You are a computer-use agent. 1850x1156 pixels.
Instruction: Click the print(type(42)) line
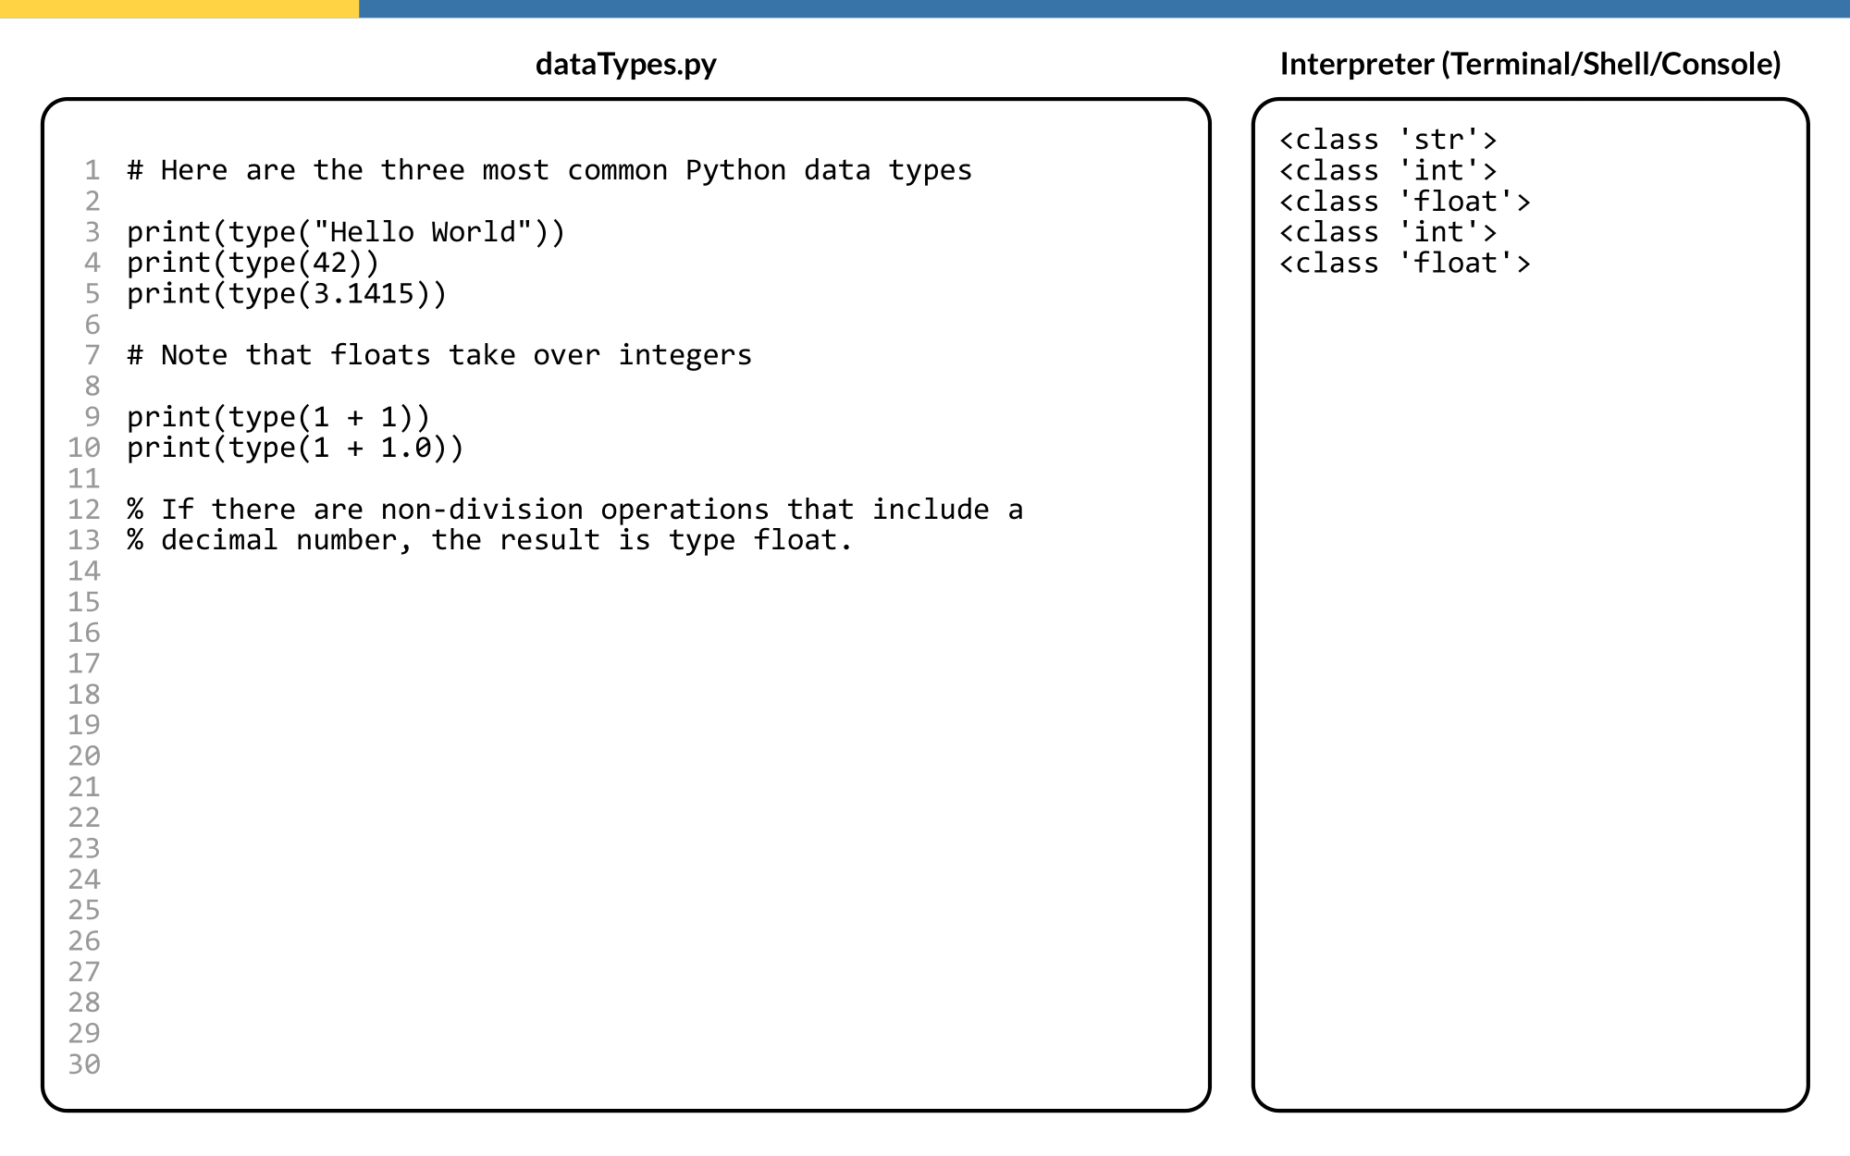[x=253, y=263]
